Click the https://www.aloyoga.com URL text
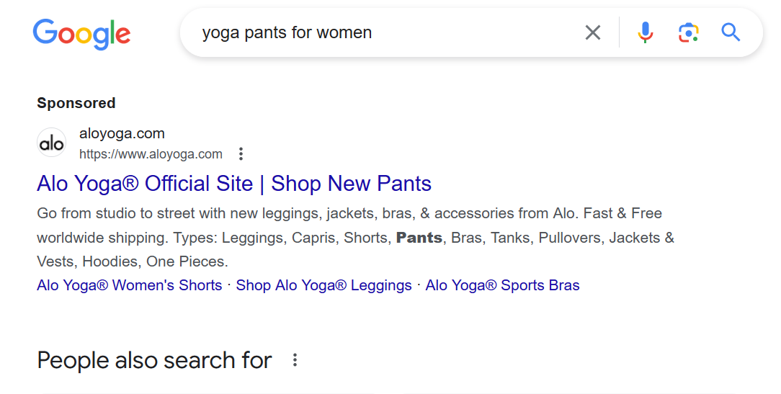This screenshot has height=394, width=781. pos(151,154)
